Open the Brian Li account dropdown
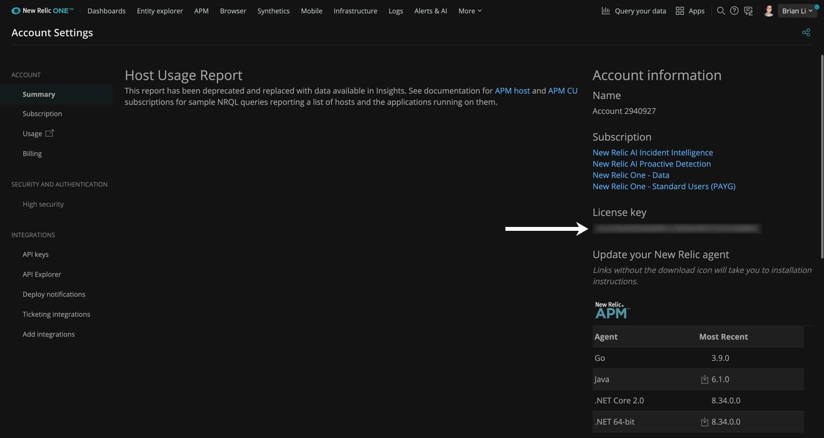This screenshot has width=824, height=438. pyautogui.click(x=798, y=10)
